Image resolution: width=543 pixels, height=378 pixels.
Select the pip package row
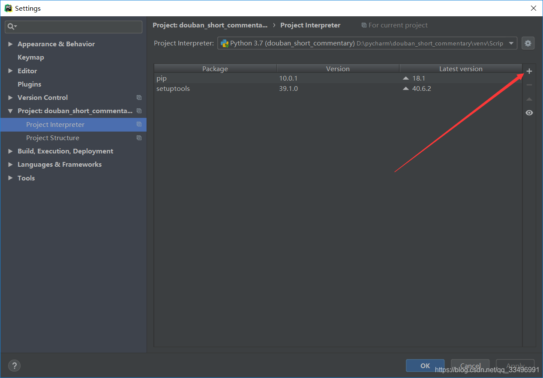338,78
